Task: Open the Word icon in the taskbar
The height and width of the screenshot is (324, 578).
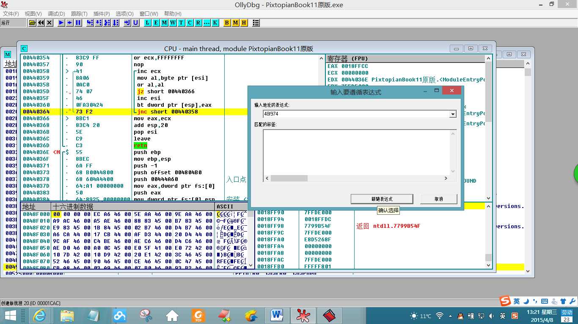Action: click(x=277, y=315)
